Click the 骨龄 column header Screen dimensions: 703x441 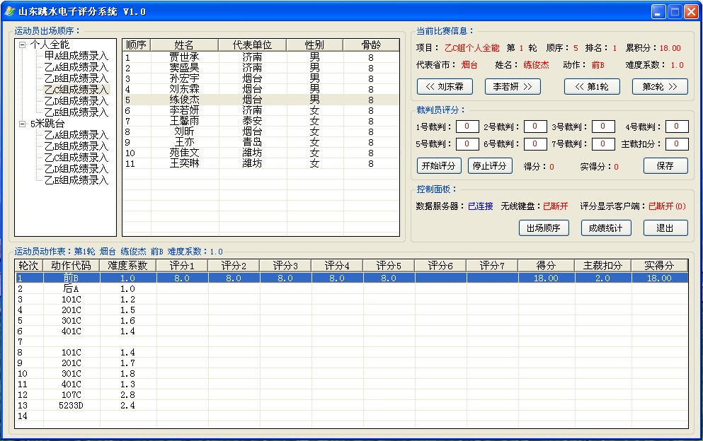[371, 45]
